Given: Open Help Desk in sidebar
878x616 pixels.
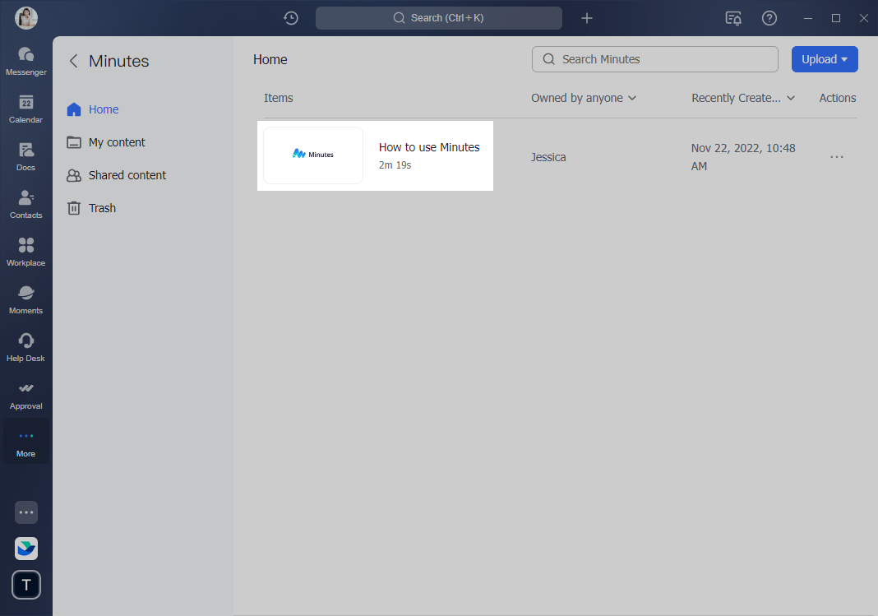Looking at the screenshot, I should pos(25,346).
